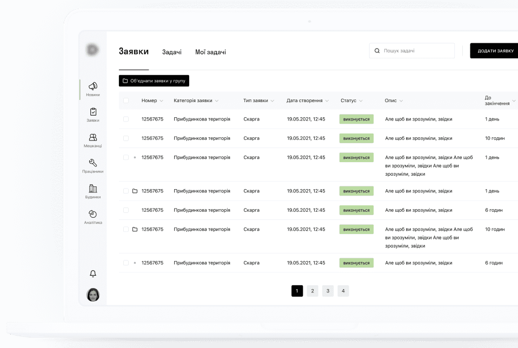Open the Новини section in sidebar

click(x=93, y=89)
